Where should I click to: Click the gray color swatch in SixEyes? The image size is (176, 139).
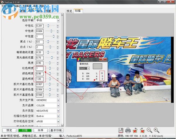[x=97, y=66]
